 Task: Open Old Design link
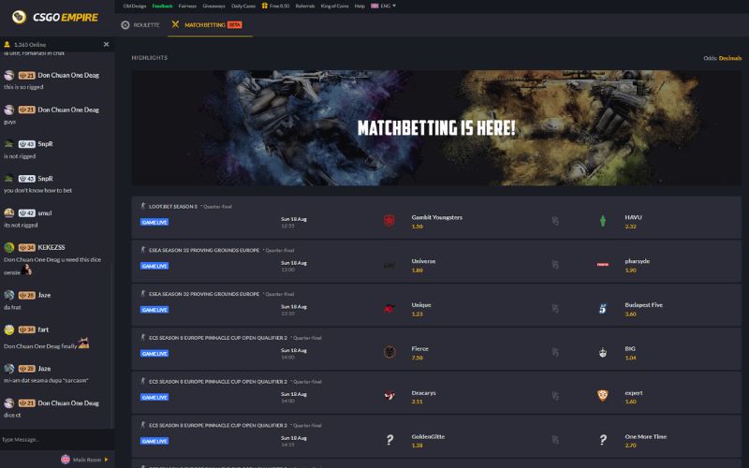[x=135, y=7]
